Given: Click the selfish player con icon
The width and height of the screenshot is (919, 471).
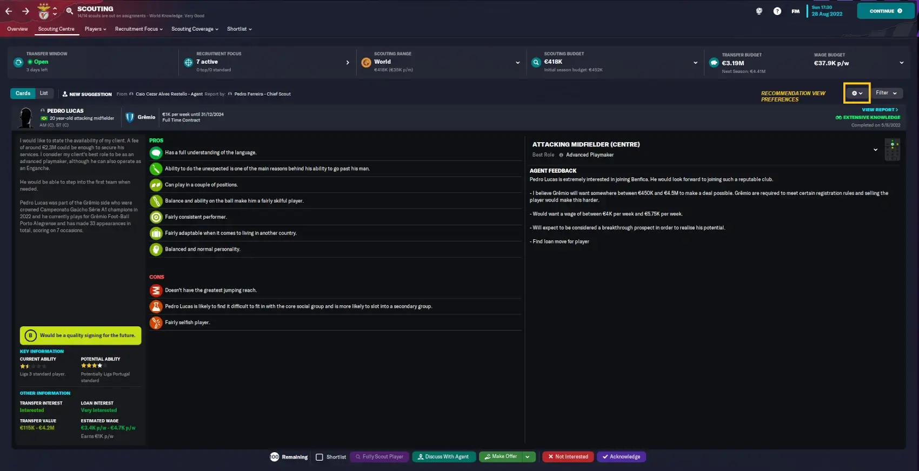Looking at the screenshot, I should tap(156, 322).
